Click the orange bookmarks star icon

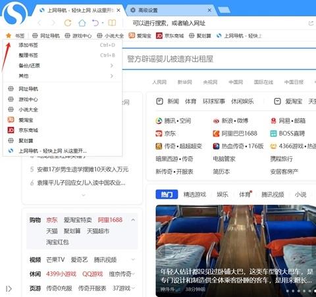click(x=9, y=36)
